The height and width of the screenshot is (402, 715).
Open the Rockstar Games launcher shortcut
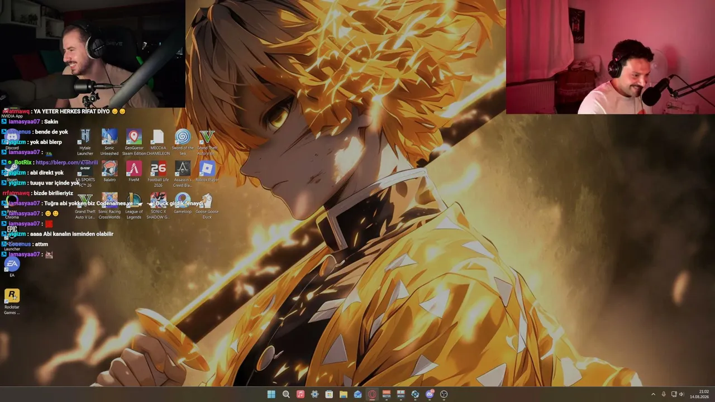click(x=12, y=301)
